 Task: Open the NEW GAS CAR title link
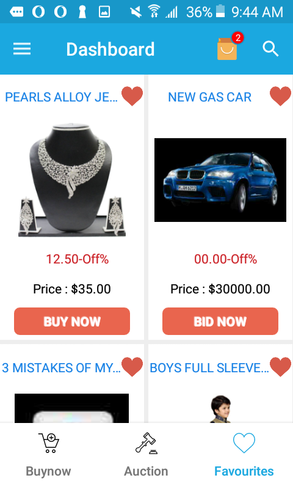click(x=209, y=97)
